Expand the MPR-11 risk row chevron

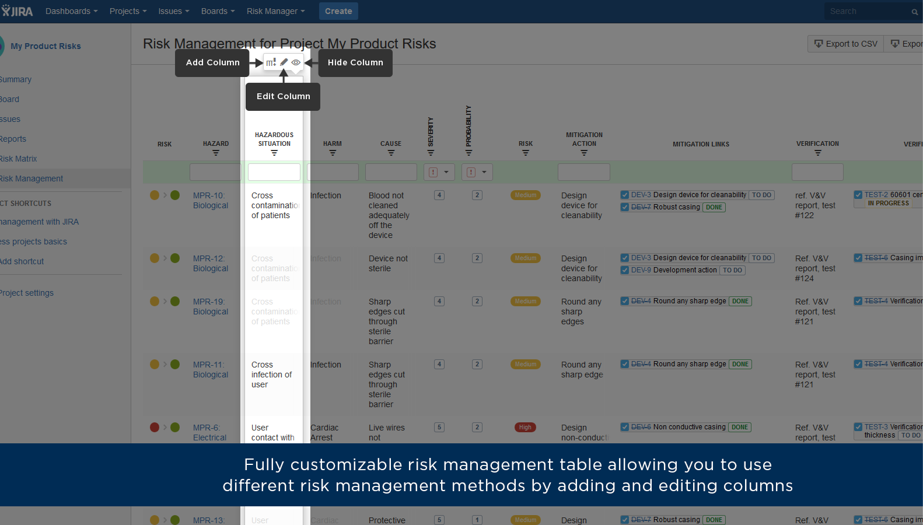pyautogui.click(x=165, y=365)
